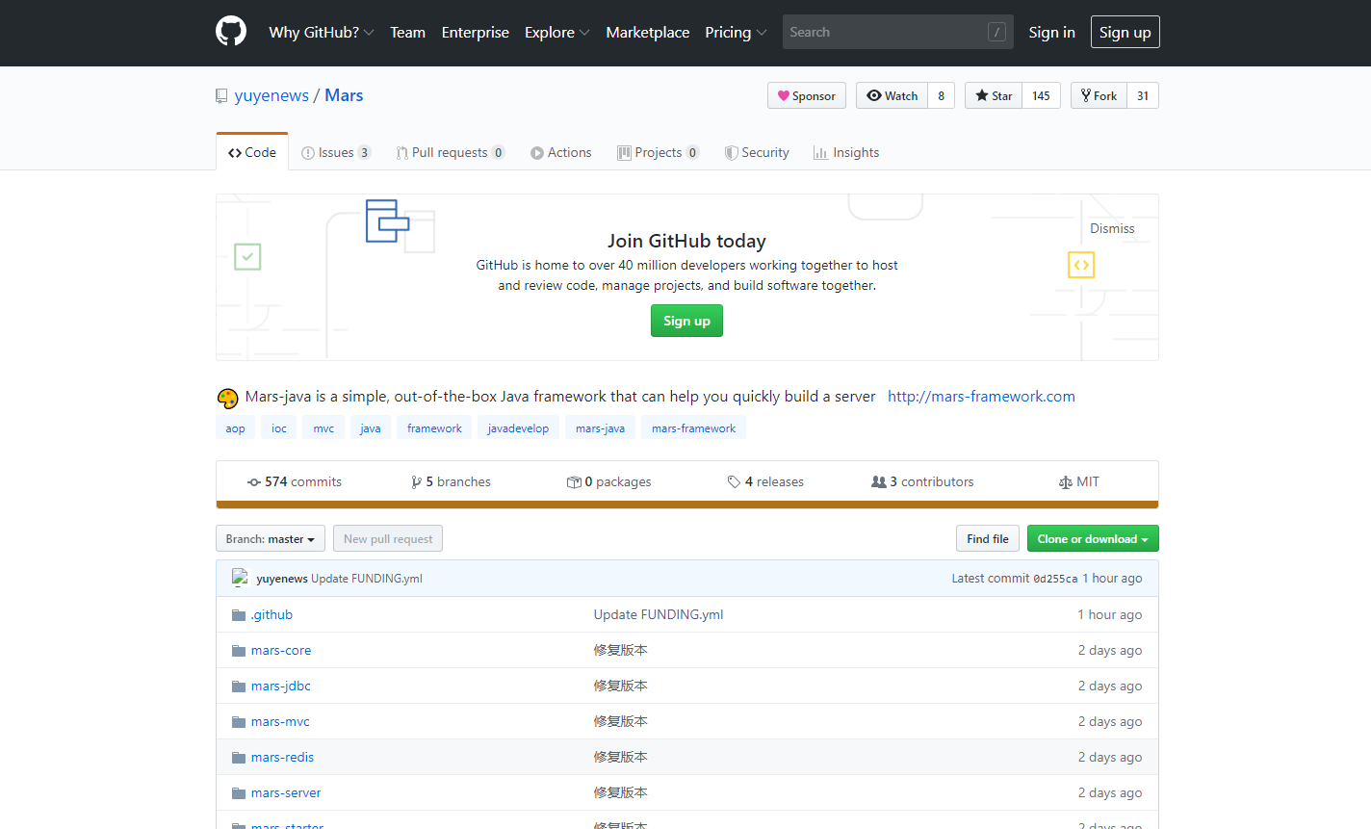Screen dimensions: 1371x829
Task: Open Update FUNDING.yml message in .github row
Action: pyautogui.click(x=659, y=614)
